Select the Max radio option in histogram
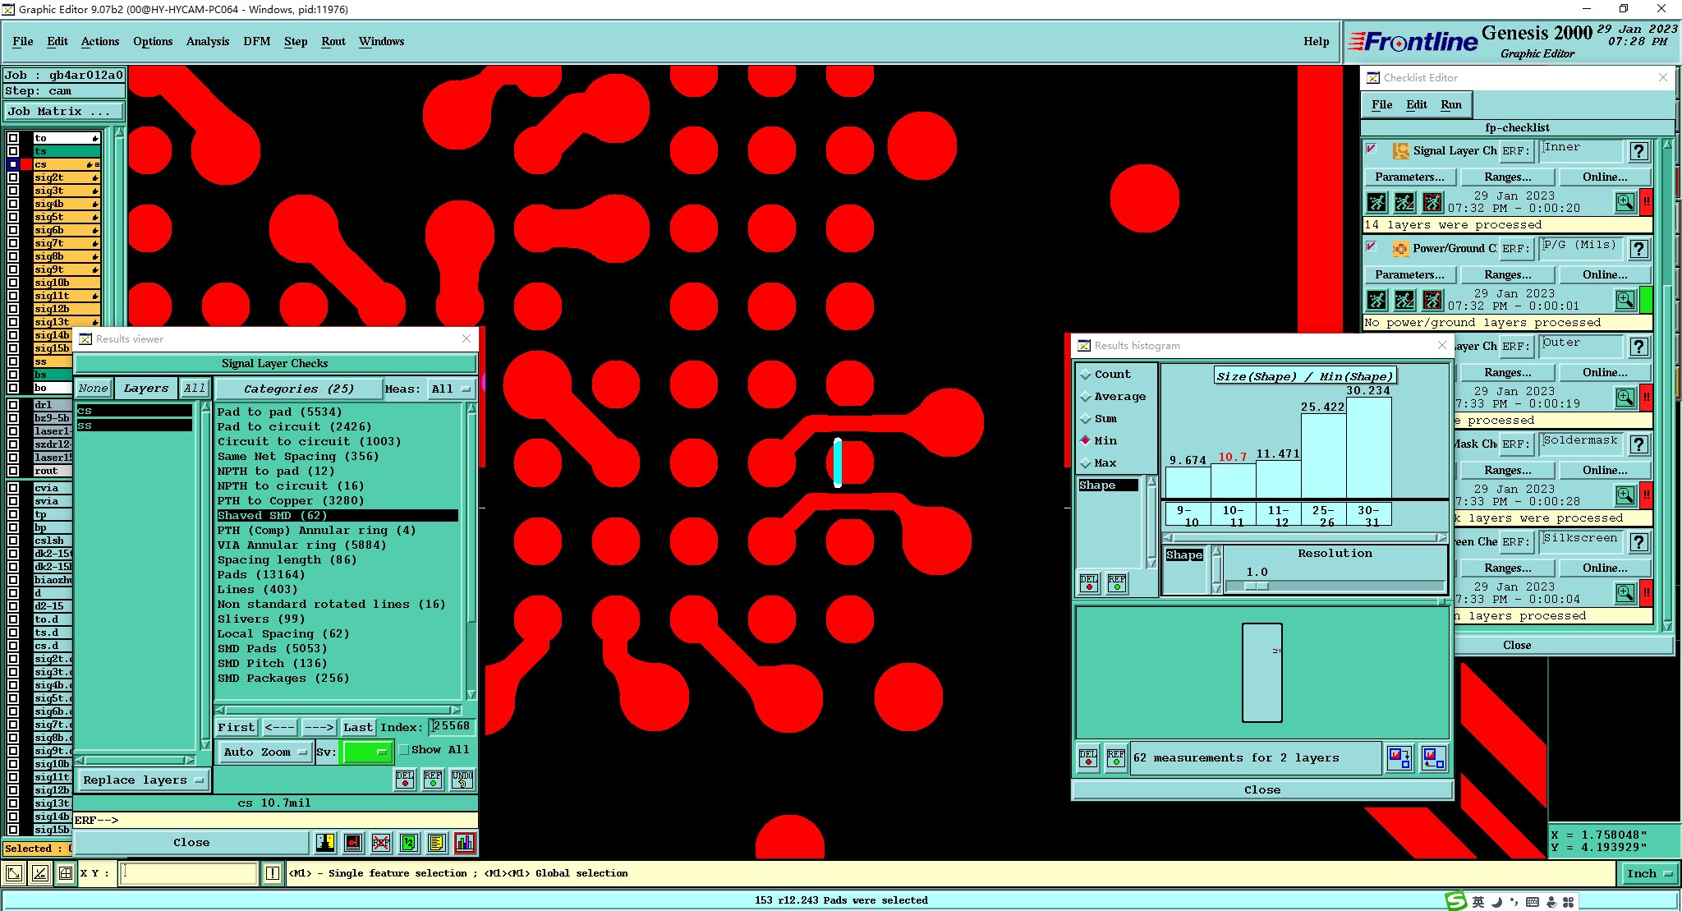 coord(1086,463)
